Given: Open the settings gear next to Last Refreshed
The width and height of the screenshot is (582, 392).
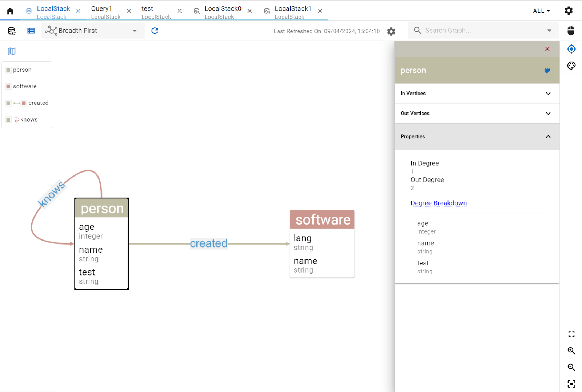Looking at the screenshot, I should click(x=391, y=31).
